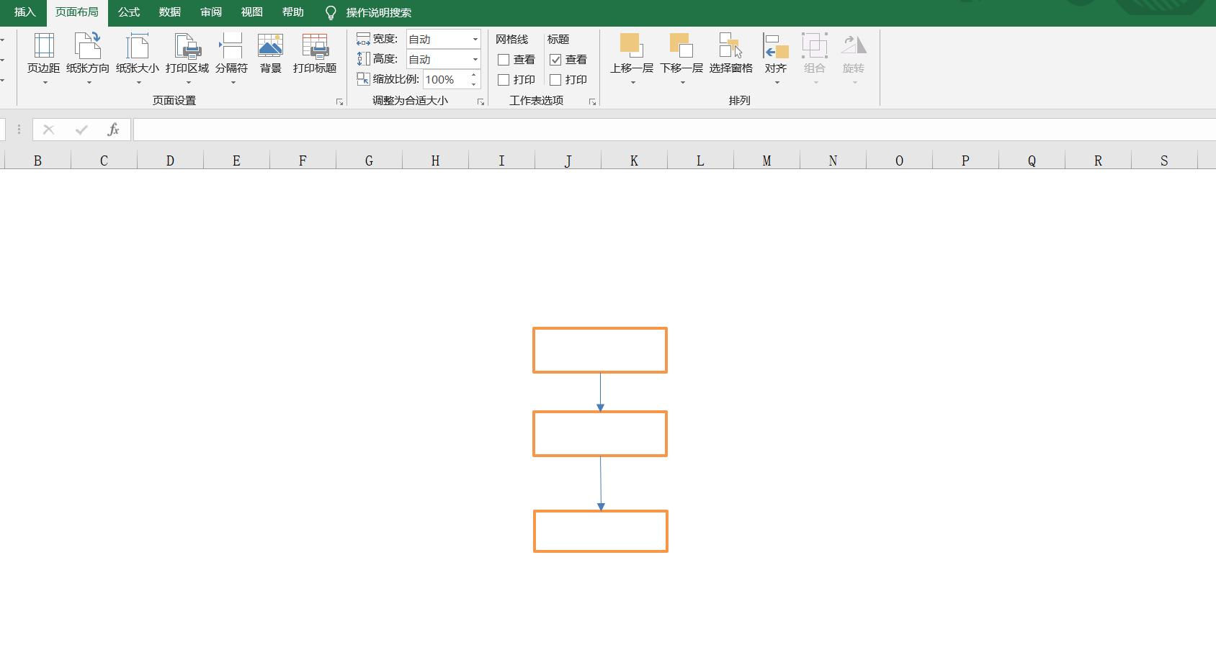Open the 打印标题 print titles icon

click(x=315, y=48)
